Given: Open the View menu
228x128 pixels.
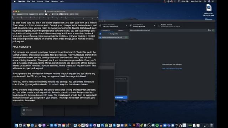Looking at the screenshot, I should point(47,1).
